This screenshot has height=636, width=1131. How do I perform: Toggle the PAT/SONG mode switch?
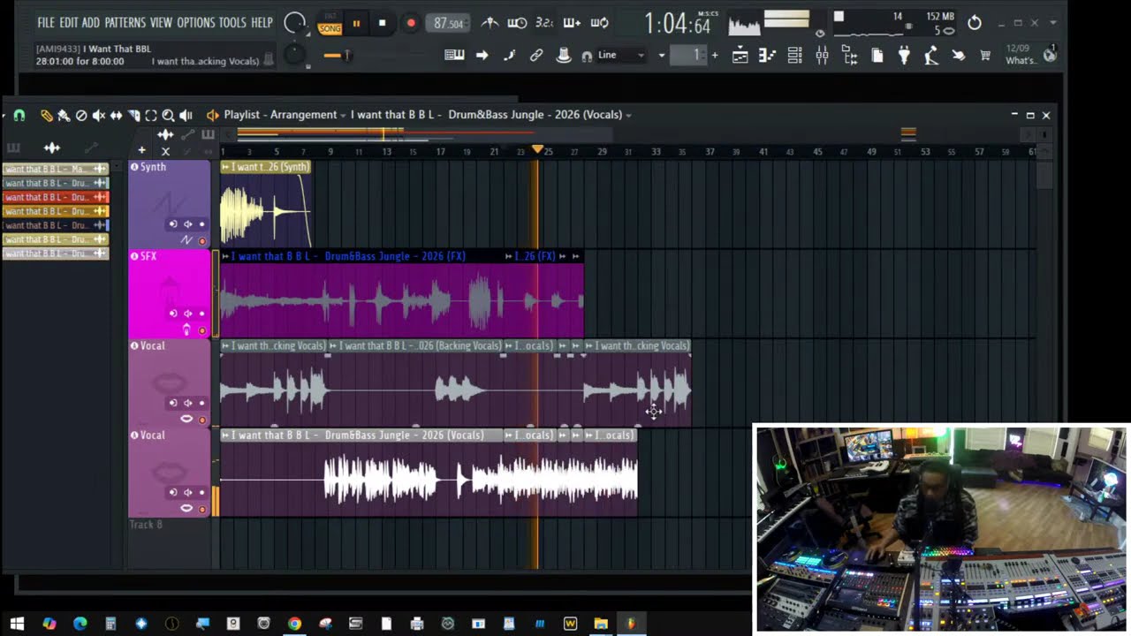tap(330, 24)
